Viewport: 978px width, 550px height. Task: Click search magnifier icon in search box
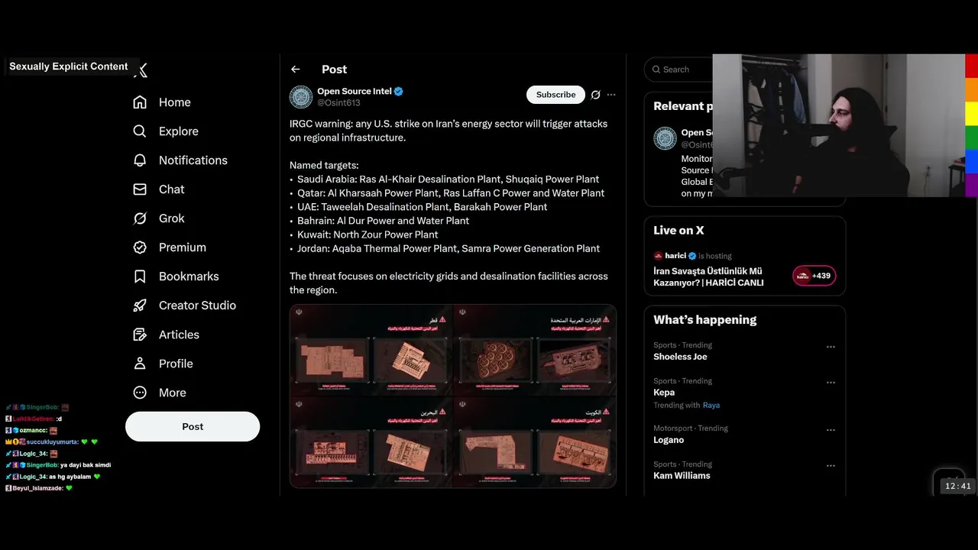pyautogui.click(x=656, y=70)
